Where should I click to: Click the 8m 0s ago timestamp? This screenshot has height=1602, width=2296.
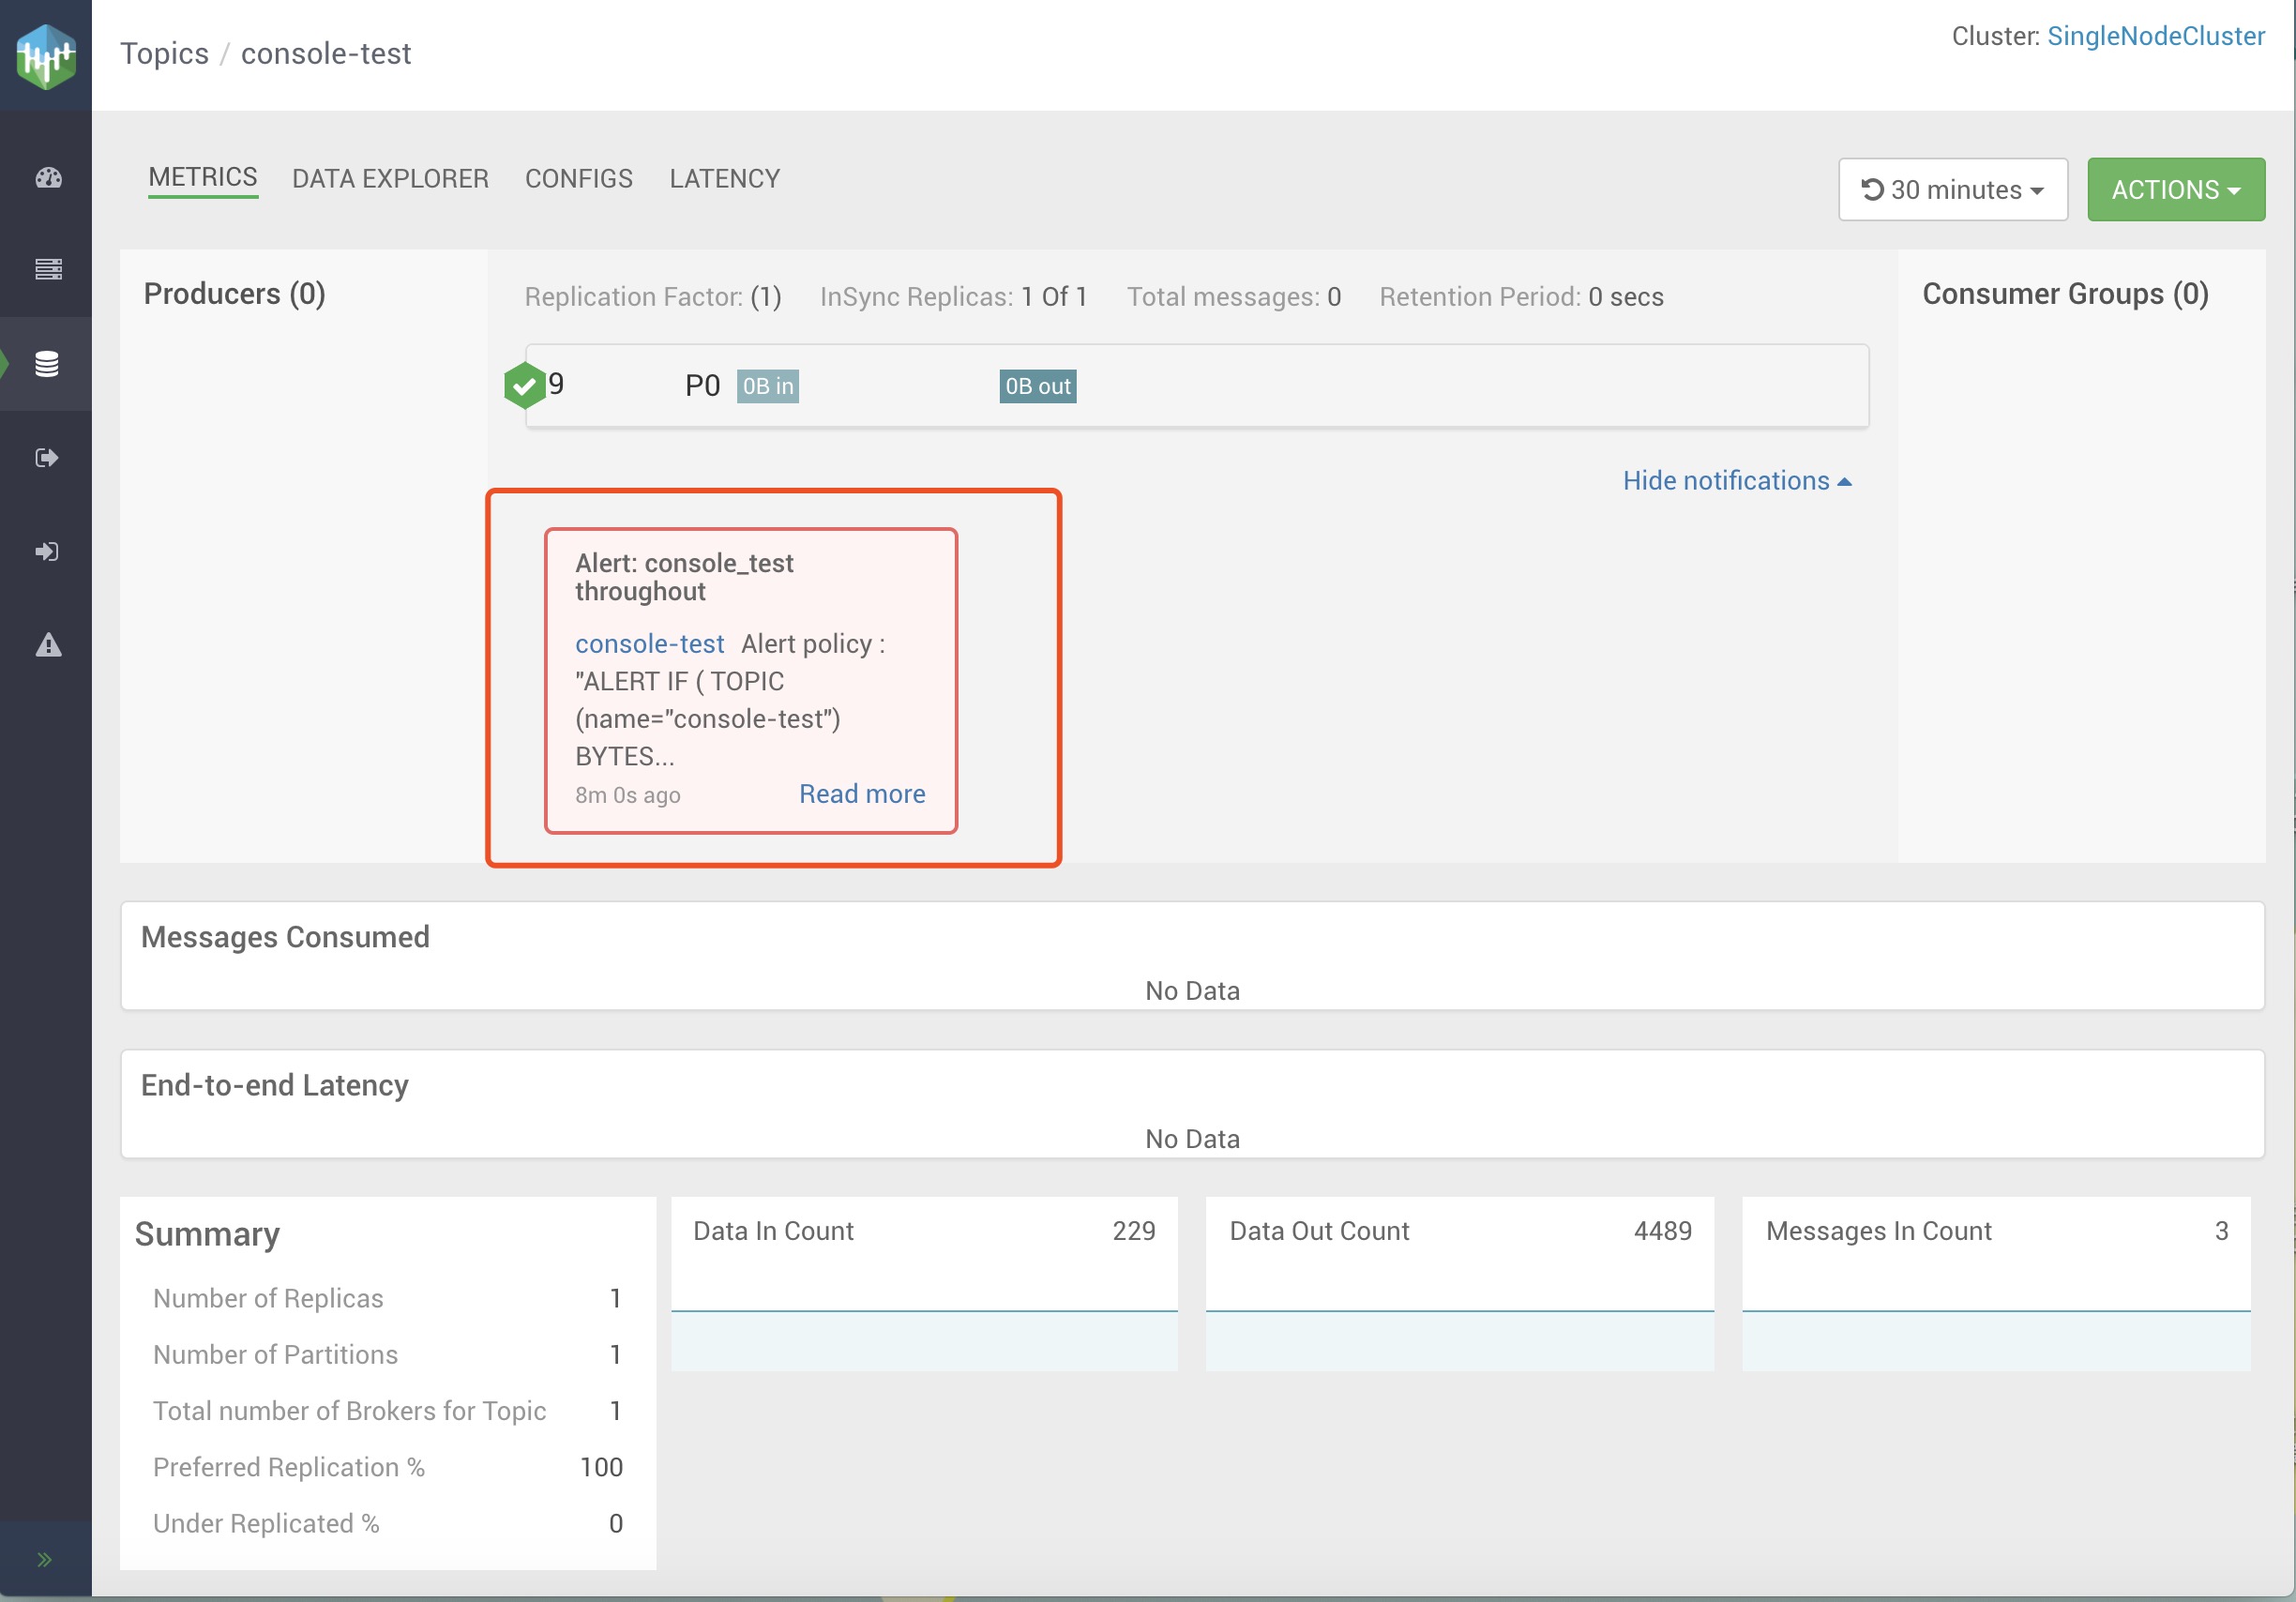pos(628,796)
